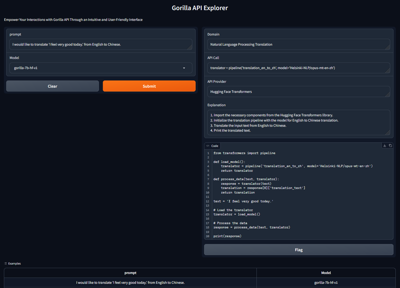Click the Explanation text area

click(x=298, y=123)
